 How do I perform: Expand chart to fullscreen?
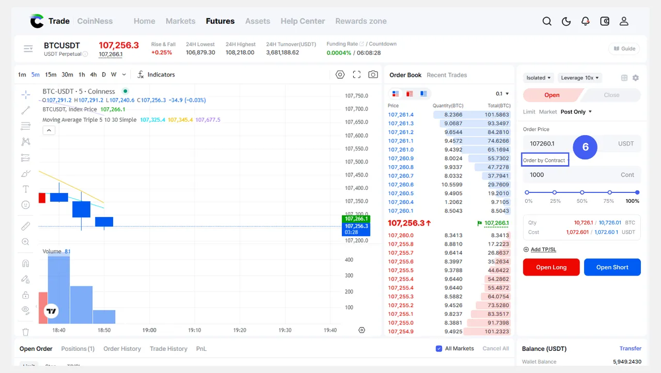click(356, 75)
